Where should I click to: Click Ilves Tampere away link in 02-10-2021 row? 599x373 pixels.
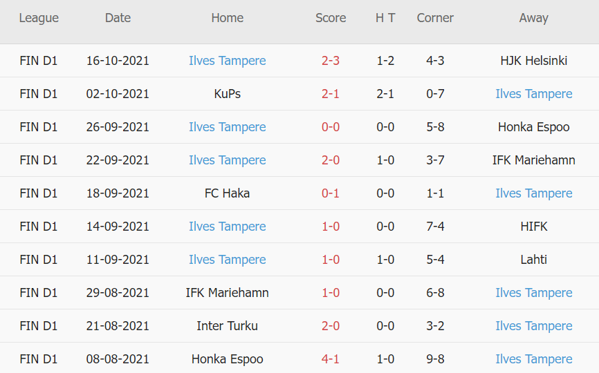533,94
